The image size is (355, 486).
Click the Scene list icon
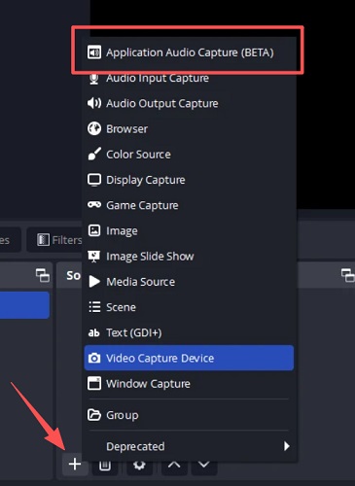point(94,307)
